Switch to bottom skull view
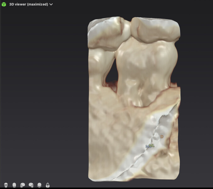213x189 pixels. (48, 185)
